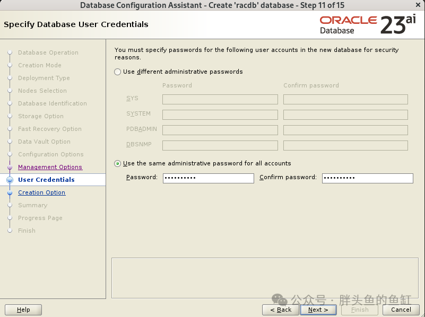The image size is (425, 317).
Task: Click the Password field for all accounts
Action: tap(208, 178)
